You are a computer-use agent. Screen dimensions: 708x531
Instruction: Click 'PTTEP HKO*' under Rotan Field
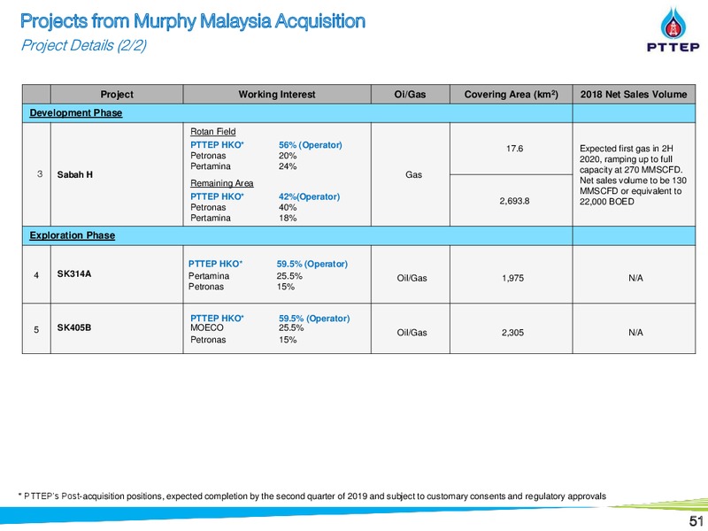[217, 145]
